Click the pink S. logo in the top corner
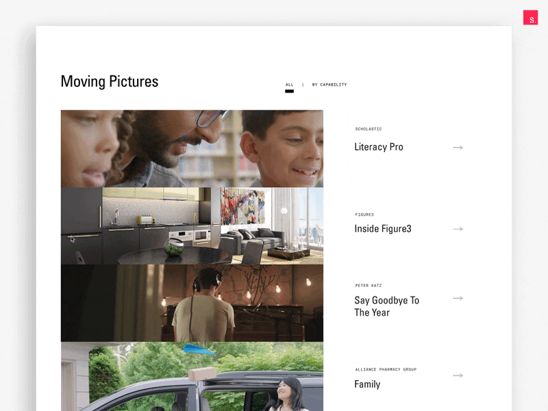This screenshot has width=548, height=411. coord(531,17)
